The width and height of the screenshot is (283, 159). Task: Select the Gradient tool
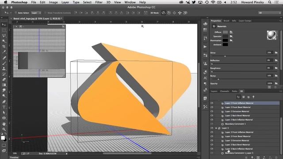pos(4,85)
